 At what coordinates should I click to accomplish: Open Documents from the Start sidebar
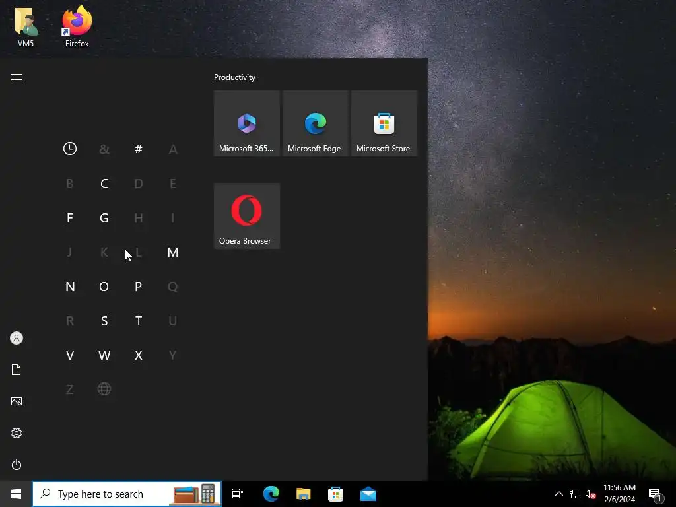17,370
